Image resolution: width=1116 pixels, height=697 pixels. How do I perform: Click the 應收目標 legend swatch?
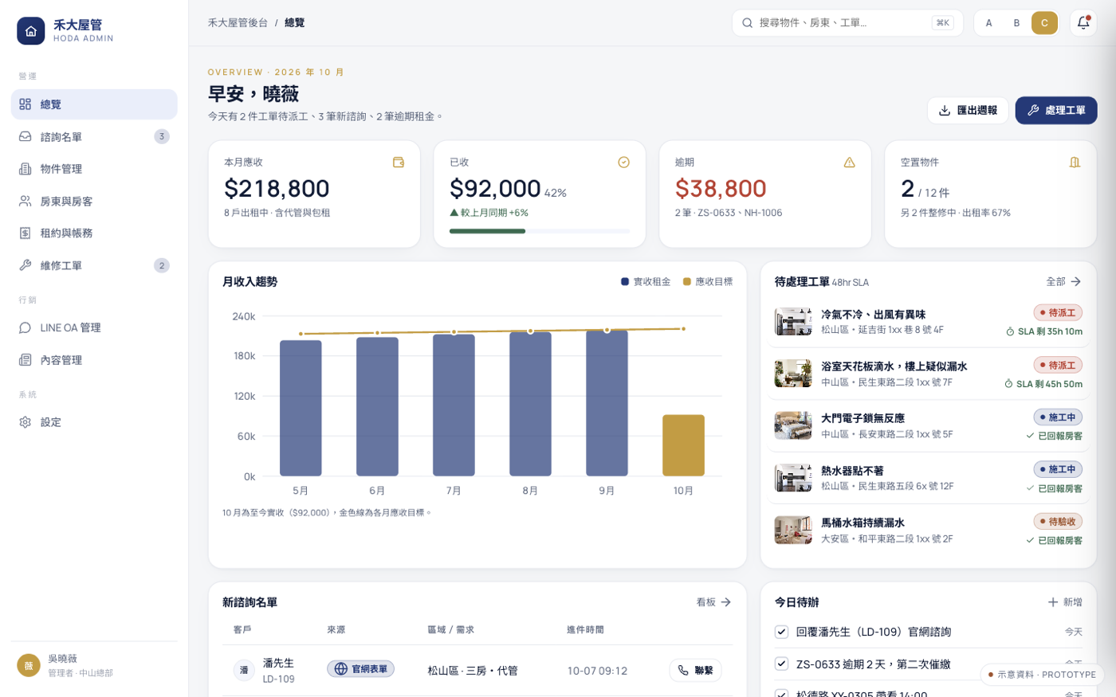pos(687,282)
